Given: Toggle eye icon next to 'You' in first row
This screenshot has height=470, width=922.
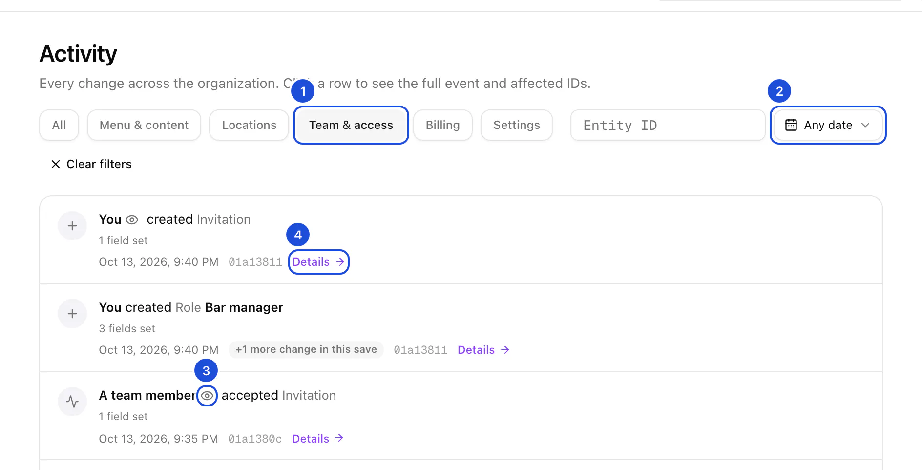Looking at the screenshot, I should tap(132, 220).
